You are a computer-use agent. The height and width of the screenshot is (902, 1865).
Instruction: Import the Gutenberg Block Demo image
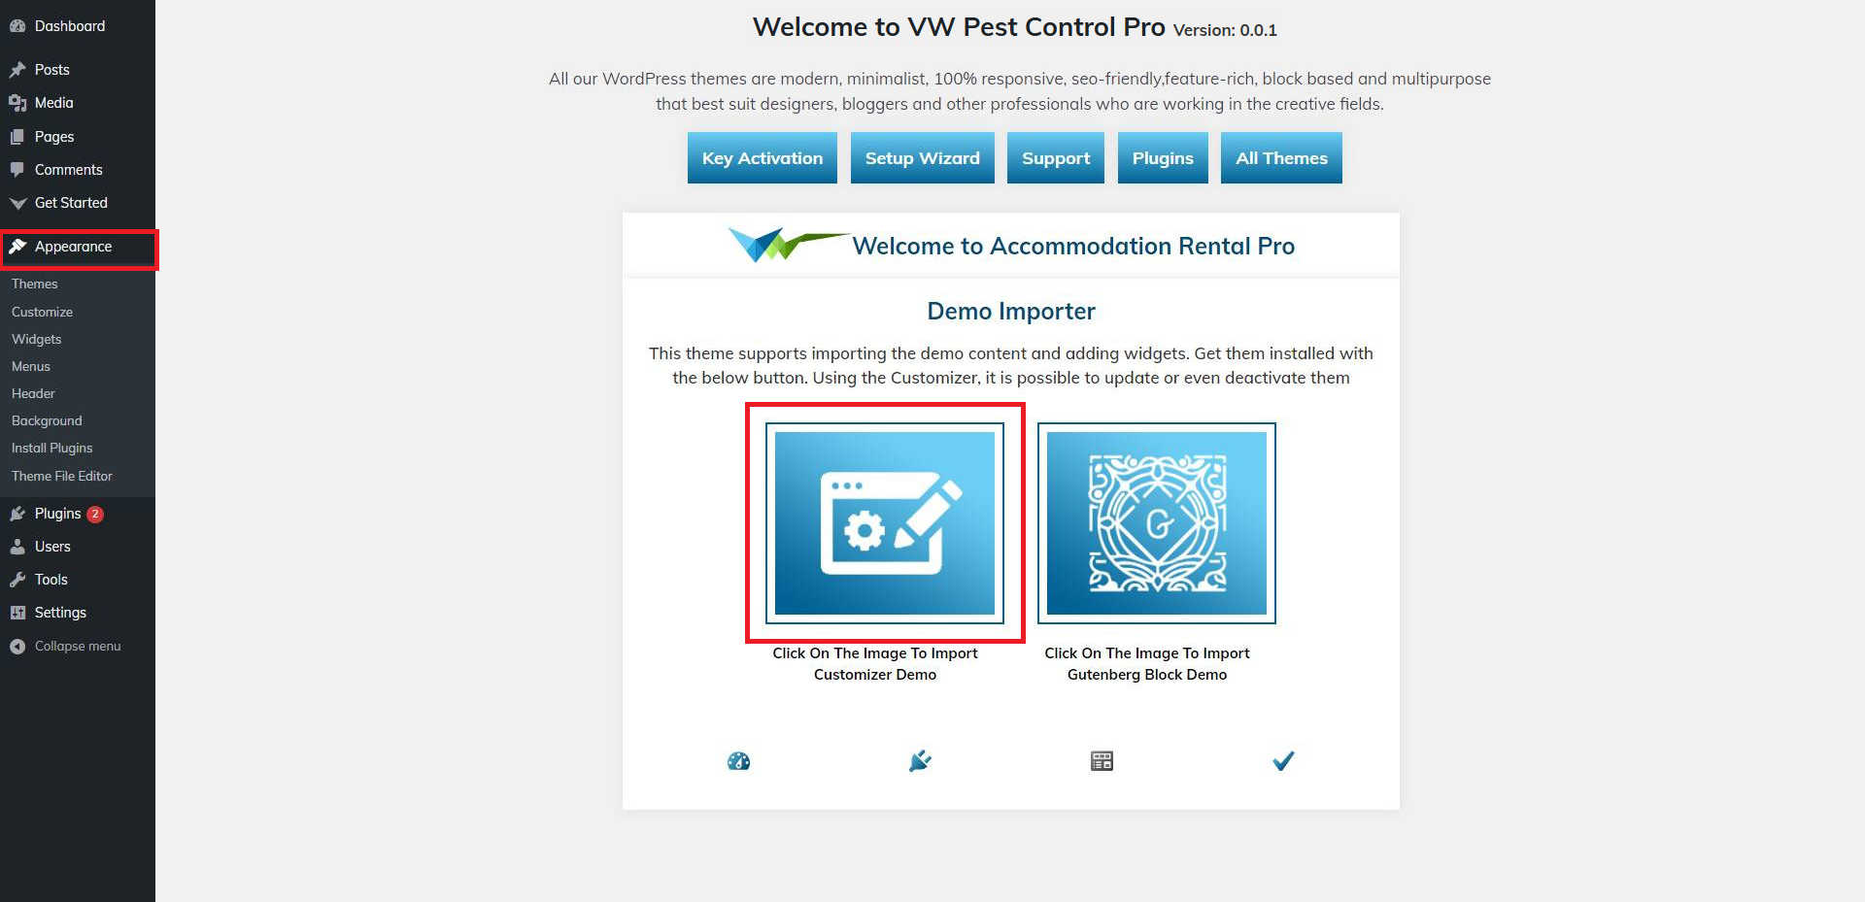tap(1157, 523)
